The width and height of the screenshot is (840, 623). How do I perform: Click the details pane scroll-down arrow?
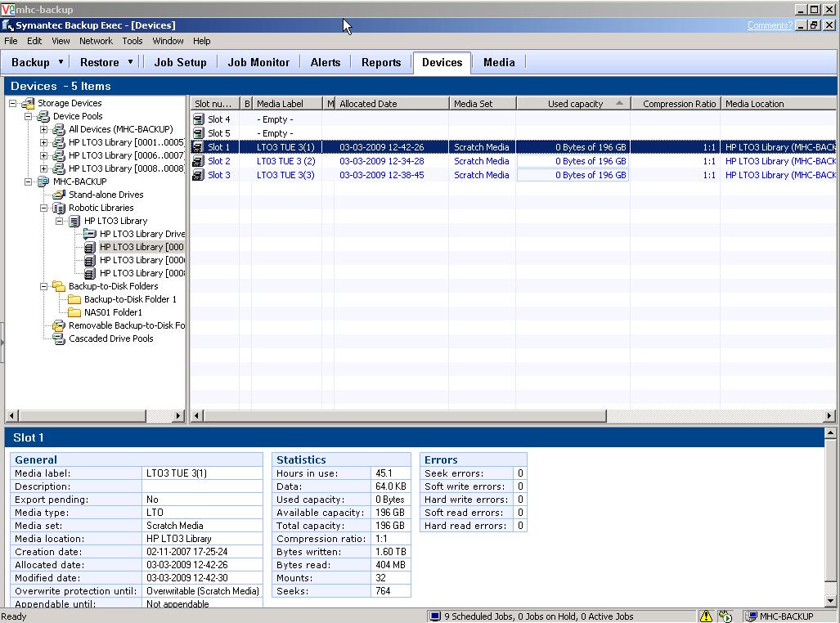(830, 601)
